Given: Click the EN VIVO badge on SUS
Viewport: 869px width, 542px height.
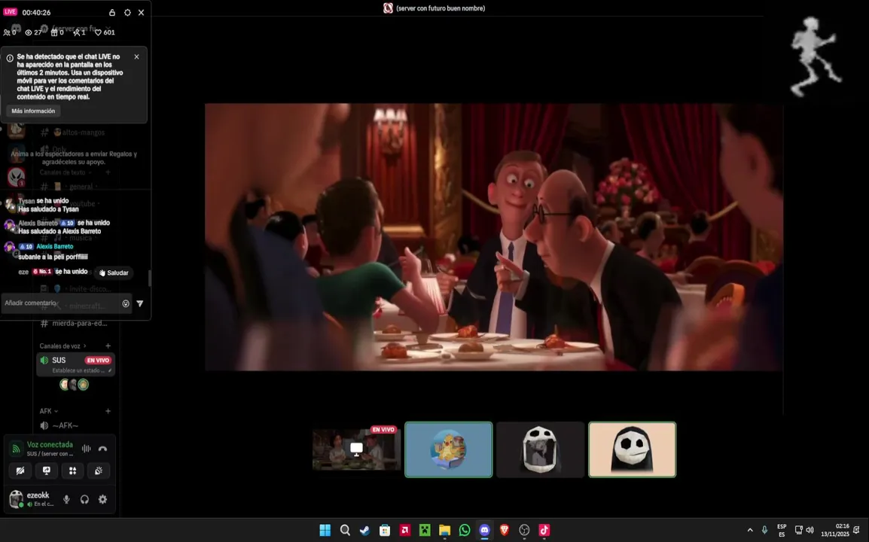Looking at the screenshot, I should pyautogui.click(x=98, y=361).
